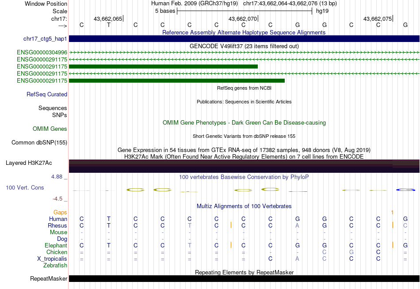Open the OMIM Gene Phenotypes track title
Image resolution: width=420 pixels, height=289 pixels.
click(x=244, y=123)
